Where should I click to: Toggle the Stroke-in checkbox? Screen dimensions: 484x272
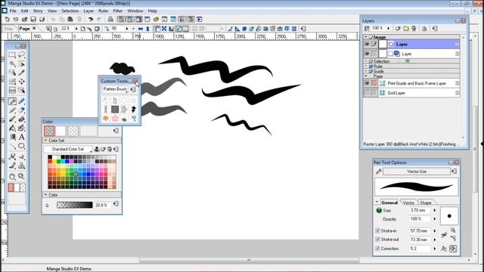[377, 230]
